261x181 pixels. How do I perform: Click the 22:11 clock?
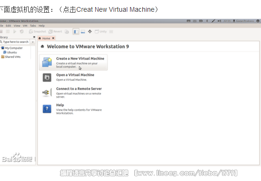click(227, 21)
